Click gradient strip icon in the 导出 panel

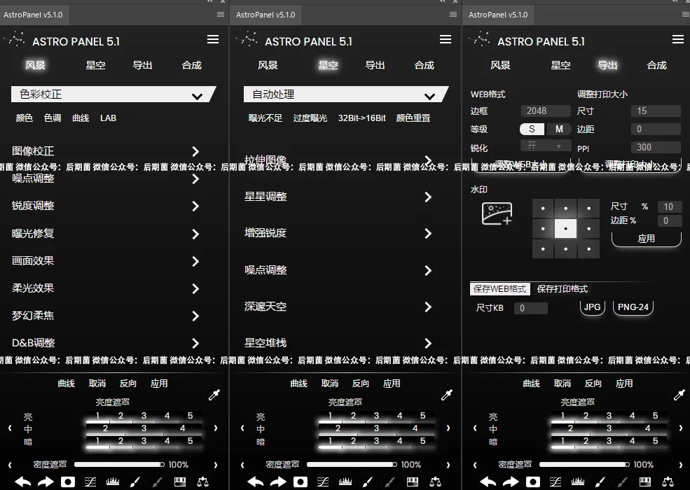[x=645, y=482]
